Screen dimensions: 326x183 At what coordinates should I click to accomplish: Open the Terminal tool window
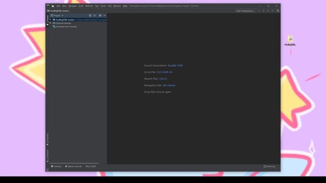[56, 166]
